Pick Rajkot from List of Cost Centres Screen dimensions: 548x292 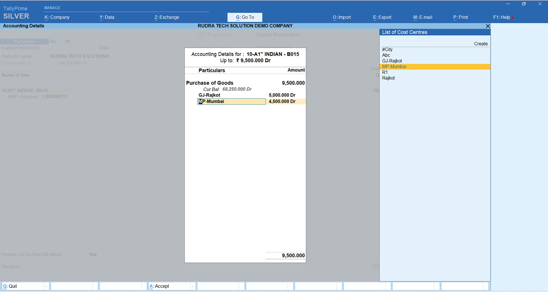pos(388,78)
